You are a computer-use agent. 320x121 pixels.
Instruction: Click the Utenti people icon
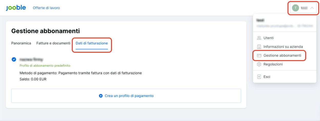[259, 38]
